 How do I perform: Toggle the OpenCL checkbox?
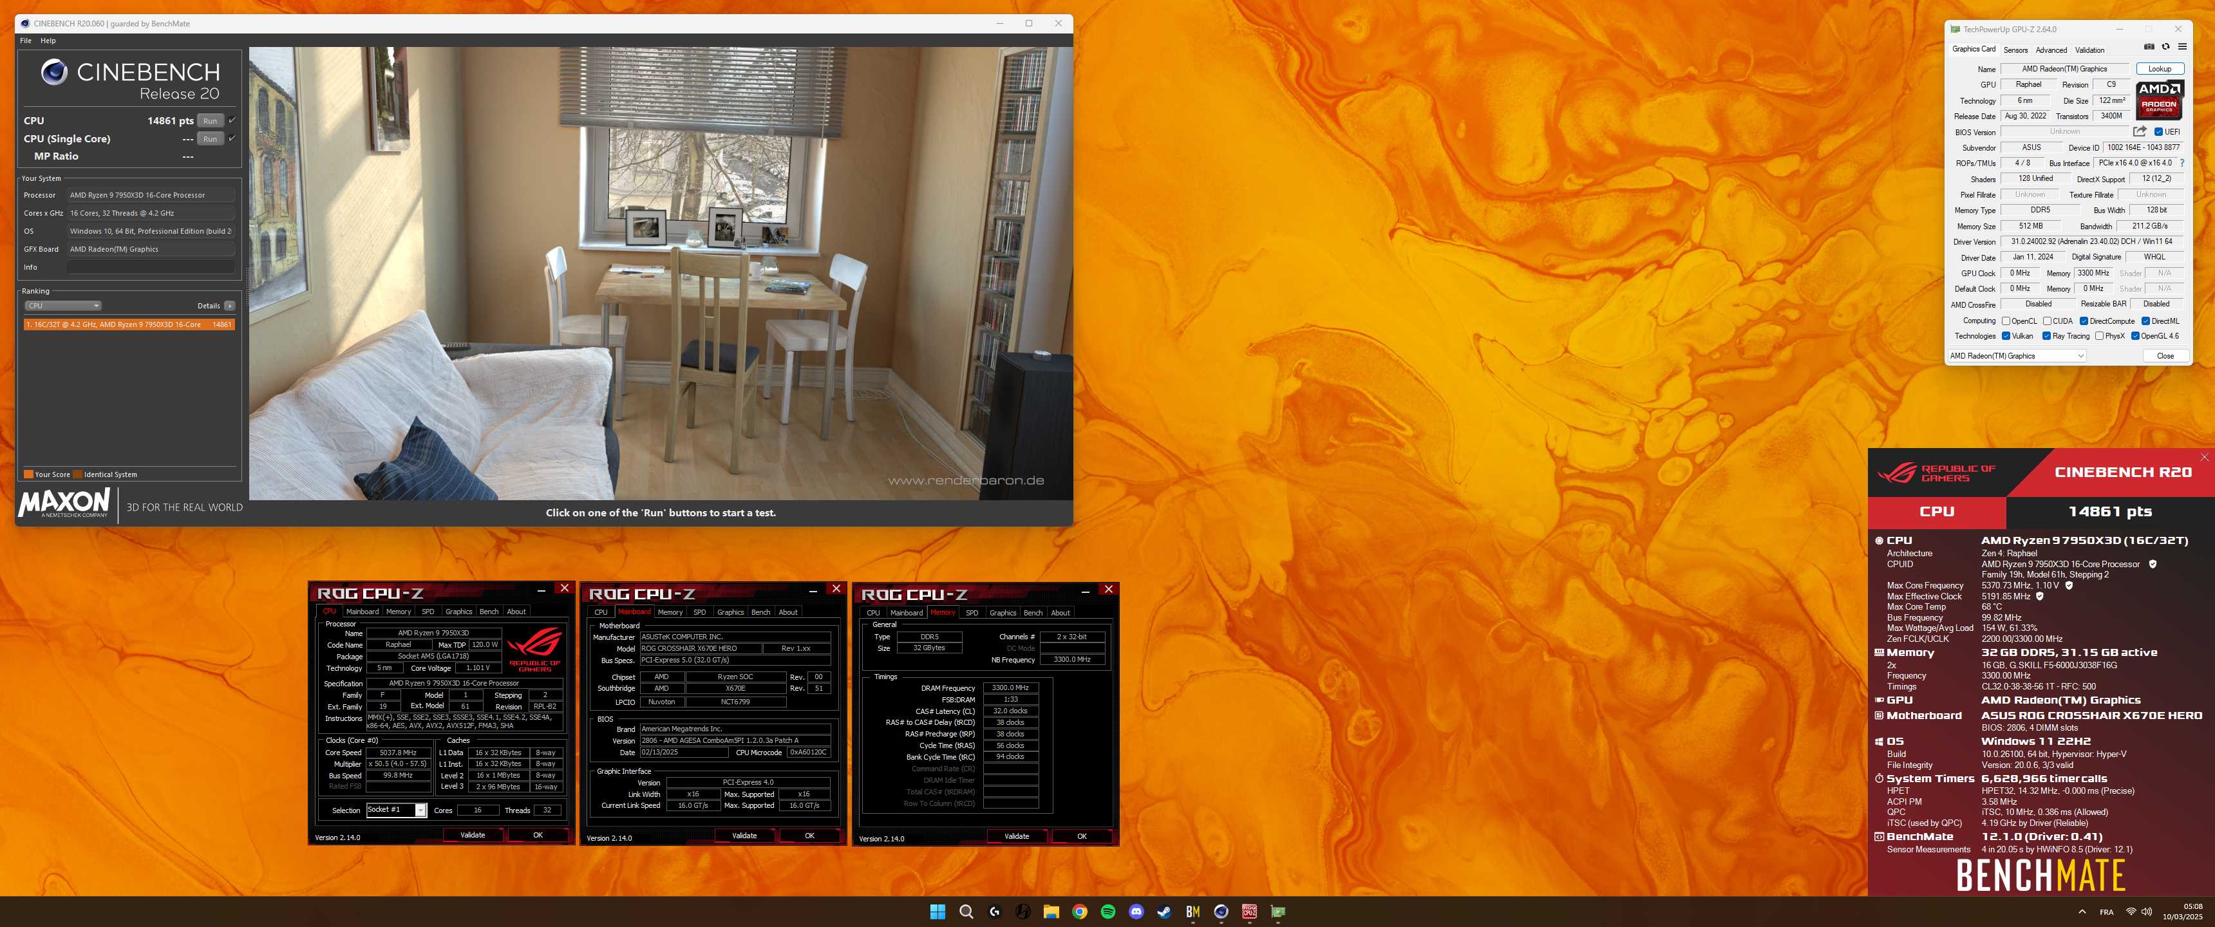[x=2006, y=321]
